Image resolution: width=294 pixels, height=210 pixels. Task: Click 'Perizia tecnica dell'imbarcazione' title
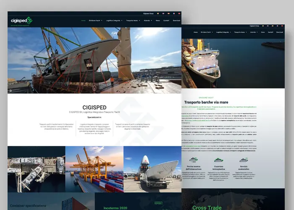coord(194,168)
